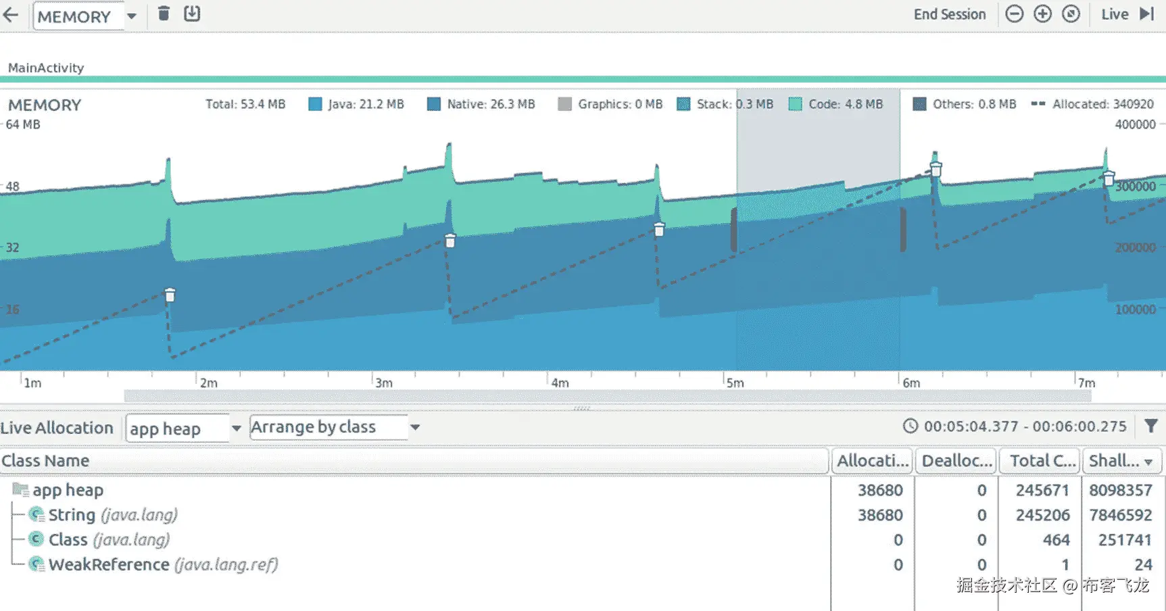
Task: Zoom out timeline with minus icon
Action: (1014, 14)
